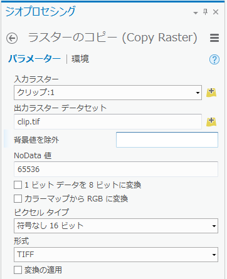Open Geoprocessing pane options arrow
The width and height of the screenshot is (227, 279).
[x=196, y=13]
